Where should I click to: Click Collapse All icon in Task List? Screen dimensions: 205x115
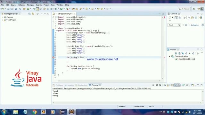click(196, 18)
